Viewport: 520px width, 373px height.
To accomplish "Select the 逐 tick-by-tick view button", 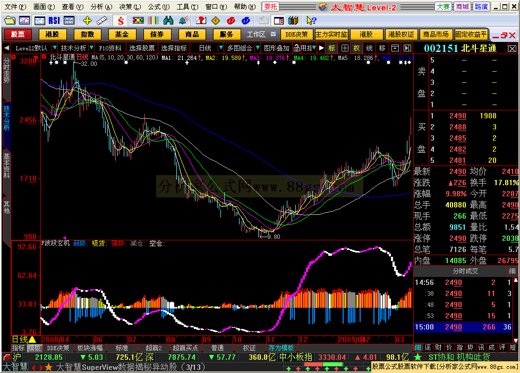I will pos(428,347).
